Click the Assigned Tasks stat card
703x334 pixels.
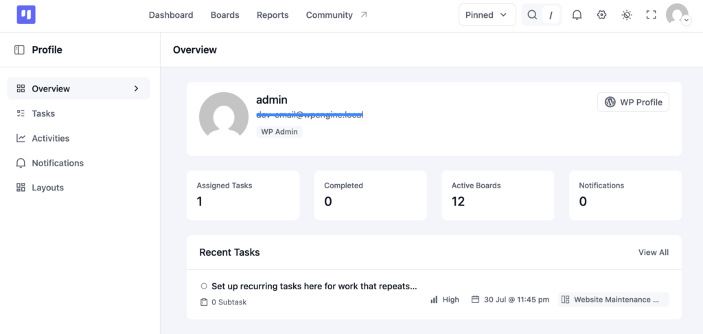click(243, 195)
